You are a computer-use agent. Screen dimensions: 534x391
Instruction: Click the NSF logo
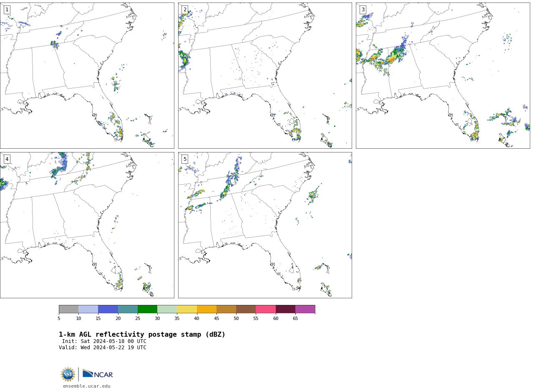click(x=68, y=374)
